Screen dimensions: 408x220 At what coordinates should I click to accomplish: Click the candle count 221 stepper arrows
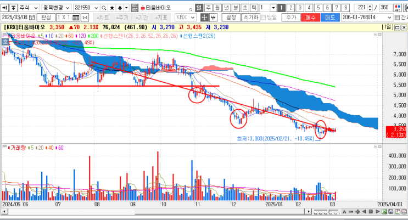370,8
